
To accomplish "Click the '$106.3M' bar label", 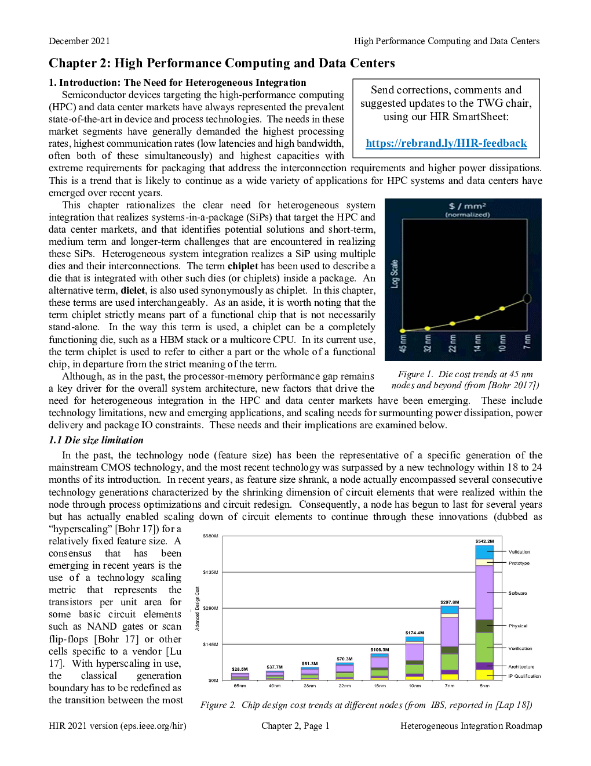I will (x=380, y=650).
